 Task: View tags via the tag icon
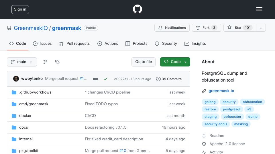(57, 62)
